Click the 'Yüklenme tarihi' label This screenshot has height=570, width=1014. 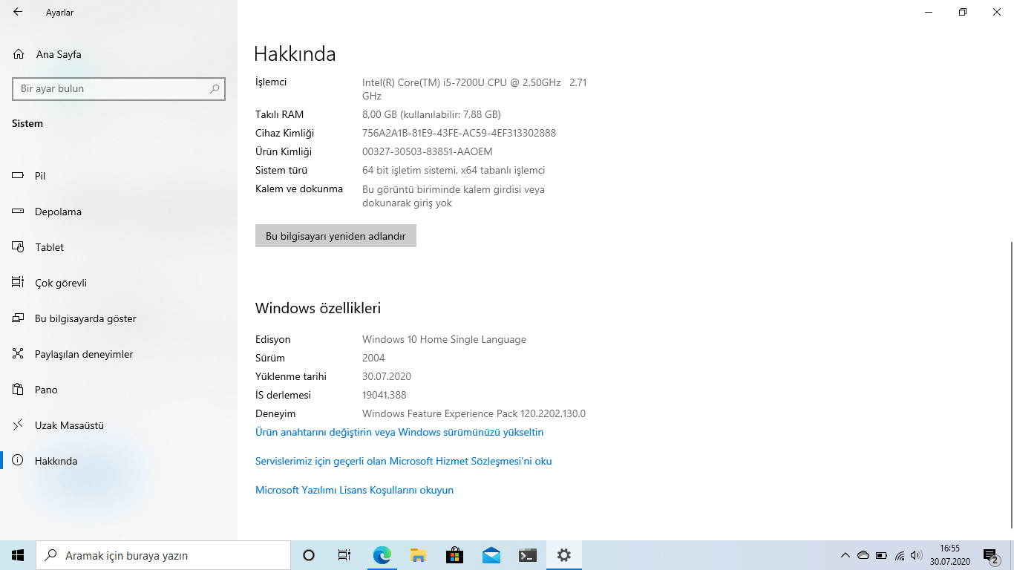pos(291,376)
